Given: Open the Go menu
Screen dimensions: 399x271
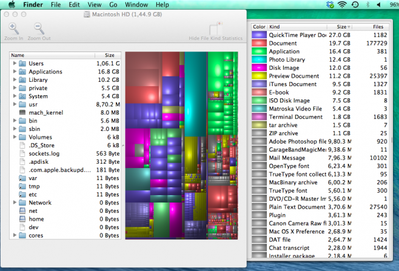Looking at the screenshot, I should (113, 5).
